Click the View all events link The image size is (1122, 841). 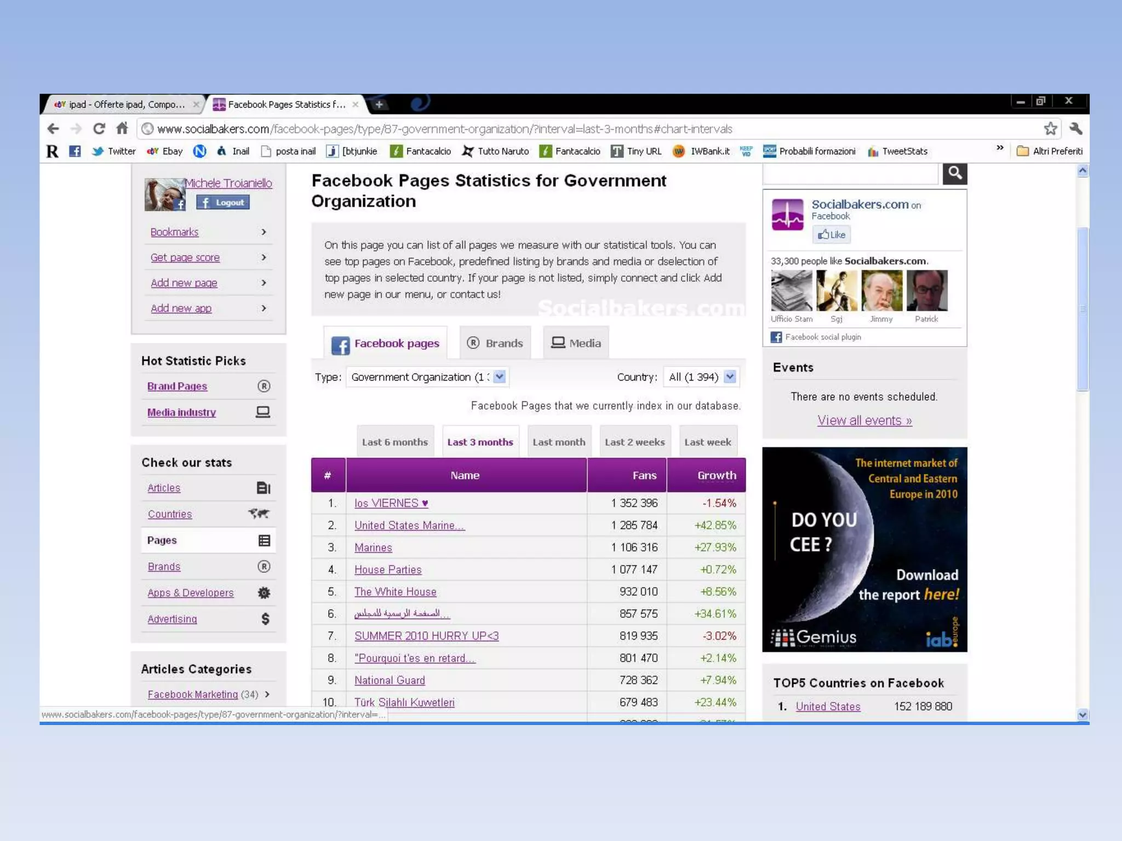click(864, 420)
